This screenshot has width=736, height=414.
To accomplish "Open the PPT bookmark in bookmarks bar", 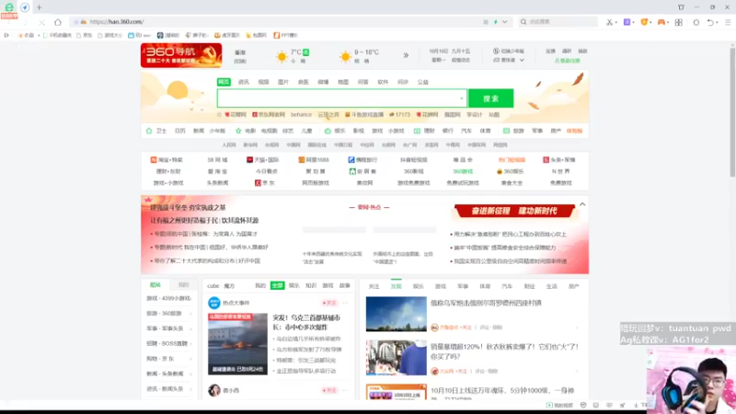I will pos(285,35).
